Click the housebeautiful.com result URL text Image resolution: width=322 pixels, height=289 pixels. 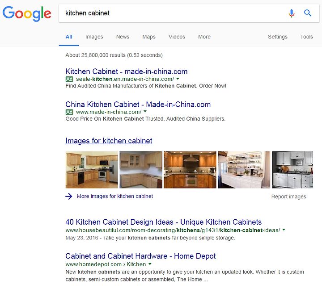pos(173,230)
